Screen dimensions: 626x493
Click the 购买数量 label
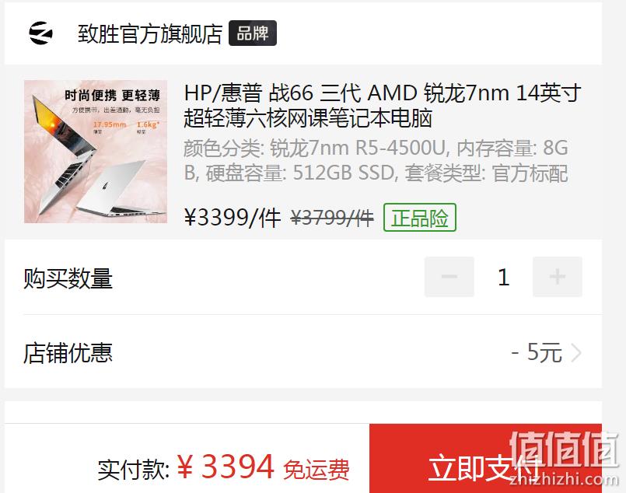coord(68,278)
